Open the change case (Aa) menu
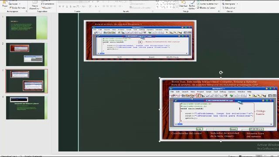The image size is (279, 157). (x=84, y=7)
